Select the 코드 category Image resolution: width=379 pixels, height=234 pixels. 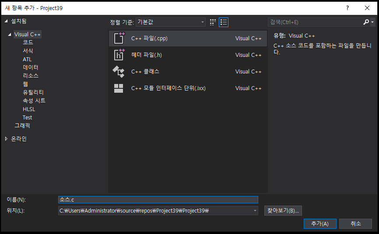[28, 42]
